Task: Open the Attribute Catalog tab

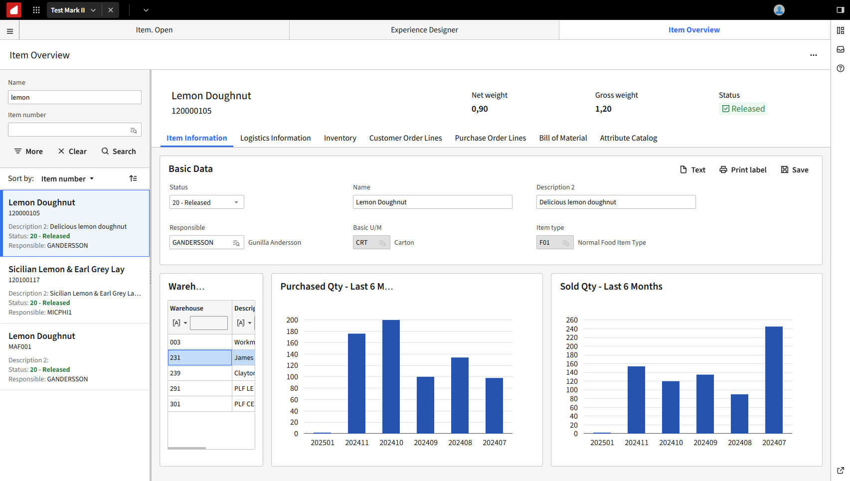Action: (x=629, y=138)
